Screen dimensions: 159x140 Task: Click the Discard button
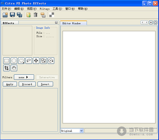[27, 84]
